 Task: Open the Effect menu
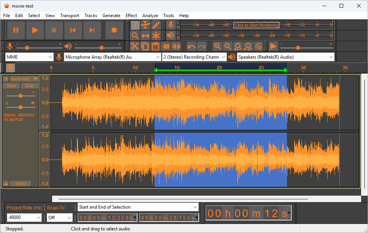pyautogui.click(x=131, y=16)
